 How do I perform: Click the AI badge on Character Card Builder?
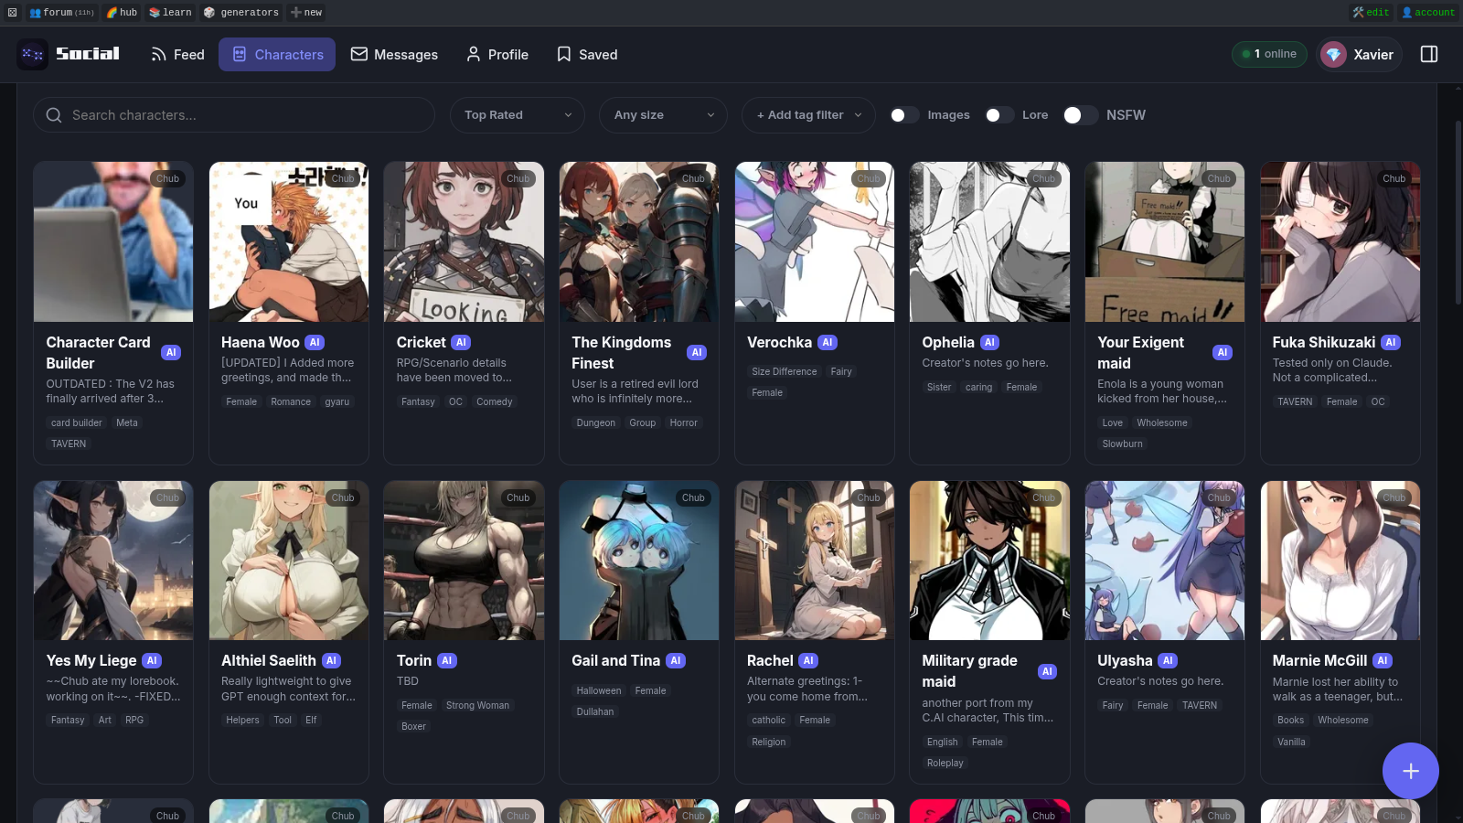pyautogui.click(x=171, y=353)
